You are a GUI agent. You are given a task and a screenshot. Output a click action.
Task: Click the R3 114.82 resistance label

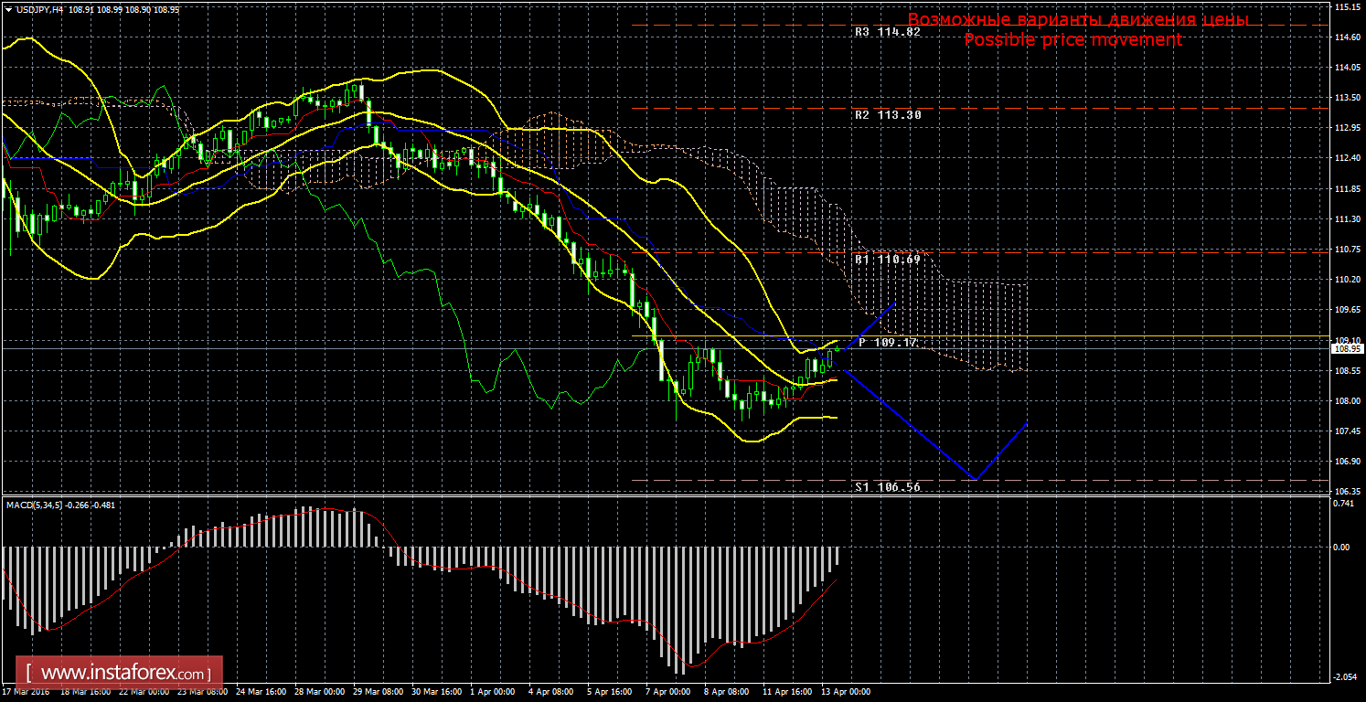pyautogui.click(x=887, y=31)
